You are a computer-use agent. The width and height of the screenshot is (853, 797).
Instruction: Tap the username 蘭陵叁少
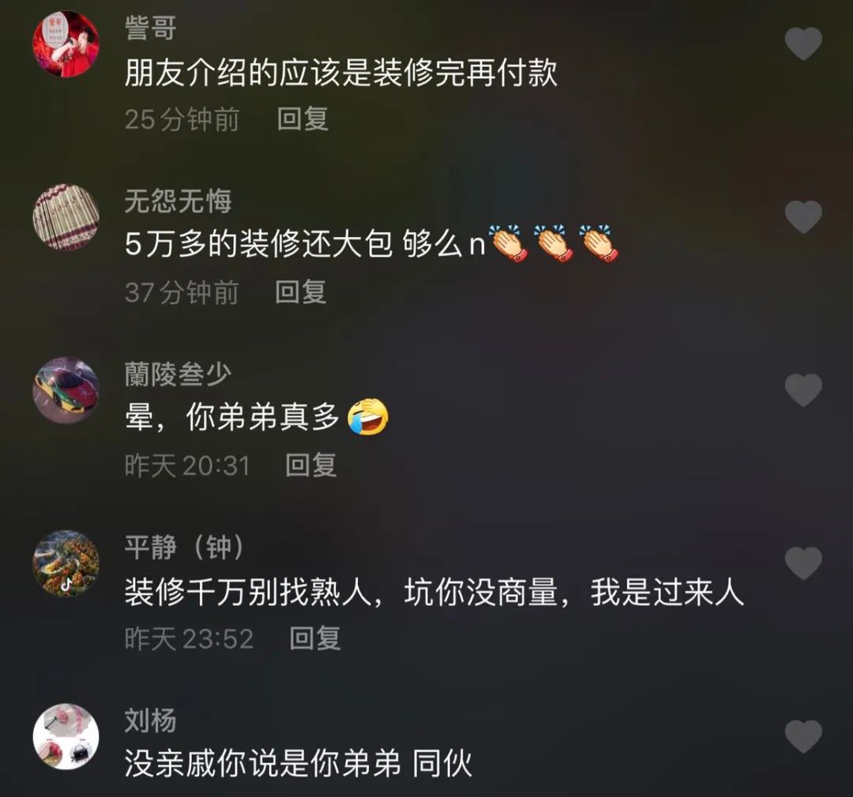point(178,374)
